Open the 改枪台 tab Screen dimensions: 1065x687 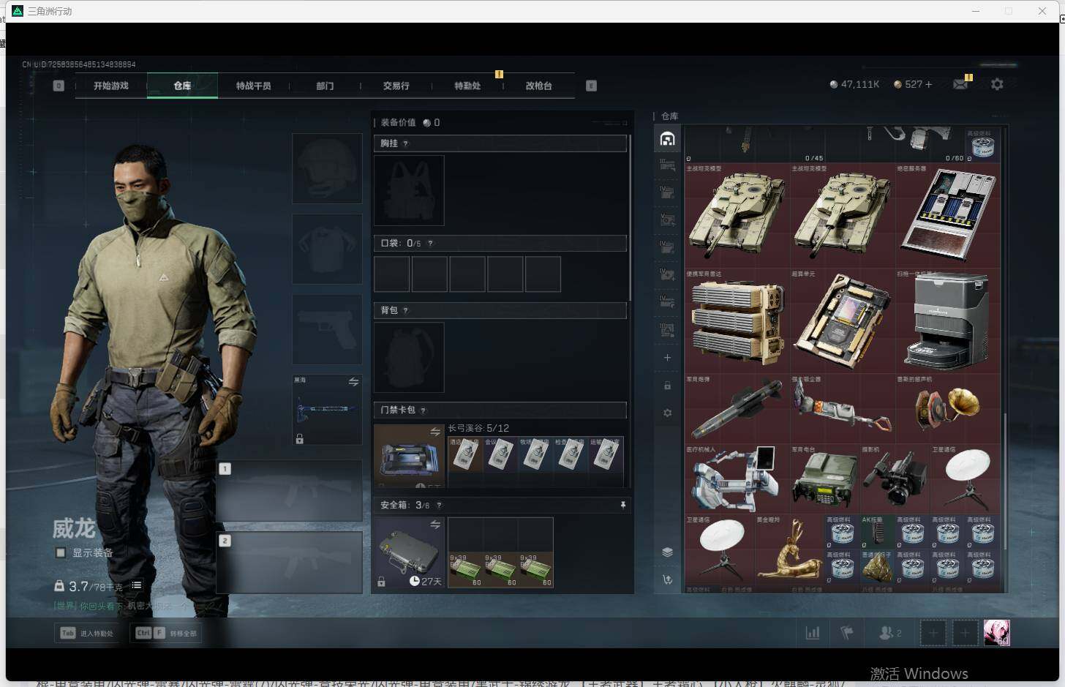pos(538,86)
